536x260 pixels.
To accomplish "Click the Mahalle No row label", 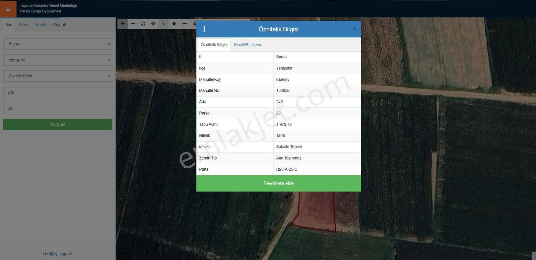I will pos(209,91).
